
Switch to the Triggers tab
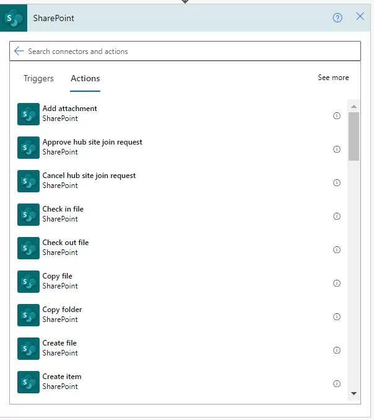(38, 78)
